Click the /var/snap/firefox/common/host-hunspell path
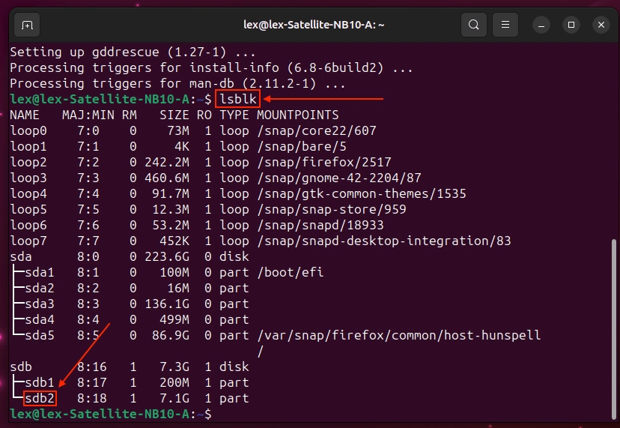The height and width of the screenshot is (428, 620). (398, 335)
